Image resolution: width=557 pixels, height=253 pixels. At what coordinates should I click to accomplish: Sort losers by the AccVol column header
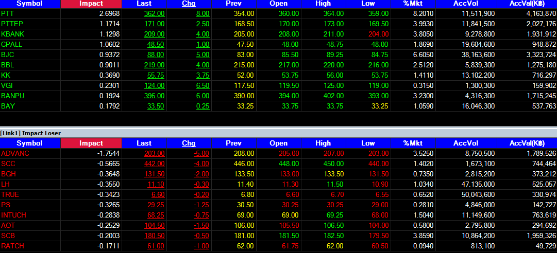pyautogui.click(x=466, y=143)
